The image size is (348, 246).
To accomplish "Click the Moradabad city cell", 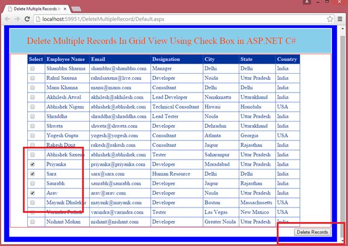I will pos(221,164).
